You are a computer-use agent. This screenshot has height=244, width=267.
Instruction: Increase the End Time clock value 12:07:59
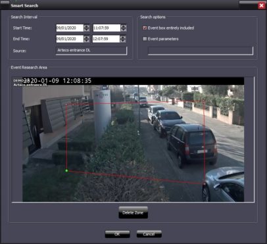[123, 37]
